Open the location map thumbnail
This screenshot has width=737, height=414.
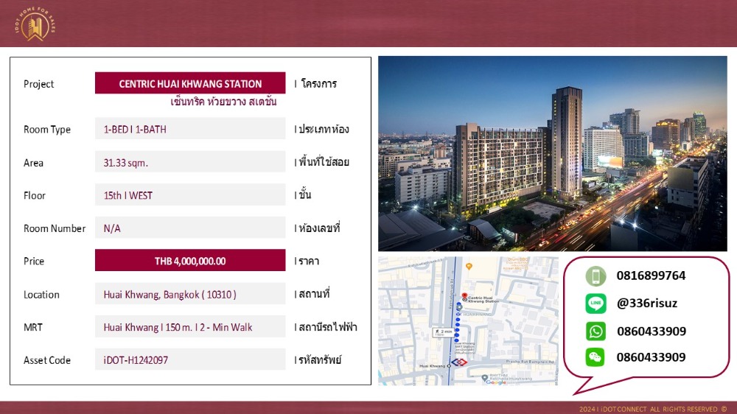[468, 321]
